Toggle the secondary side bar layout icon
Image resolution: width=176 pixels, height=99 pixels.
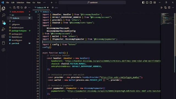point(151,2)
